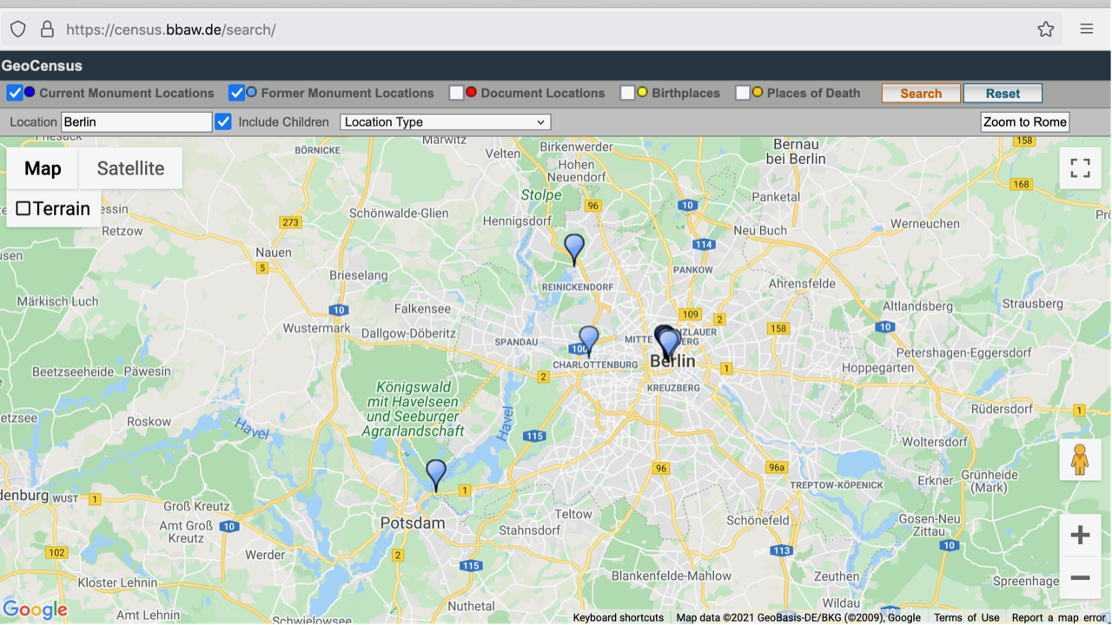The height and width of the screenshot is (625, 1112).
Task: Click the marker cluster at Berlin Mitte
Action: (667, 343)
